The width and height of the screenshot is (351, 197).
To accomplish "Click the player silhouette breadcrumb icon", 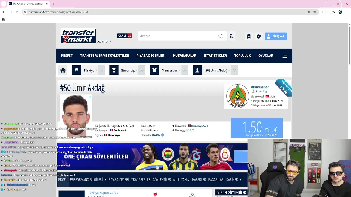I will [x=197, y=70].
